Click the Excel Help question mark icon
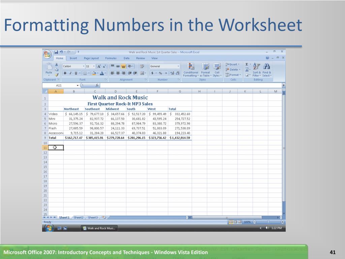Image resolution: width=345 pixels, height=259 pixels. pyautogui.click(x=267, y=58)
